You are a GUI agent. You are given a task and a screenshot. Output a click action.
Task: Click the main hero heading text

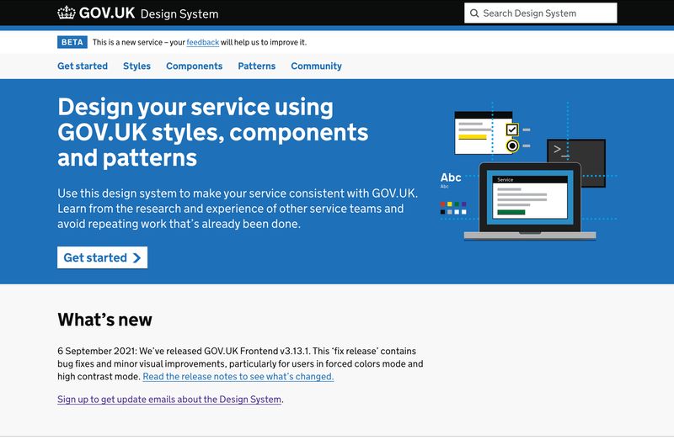coord(213,132)
